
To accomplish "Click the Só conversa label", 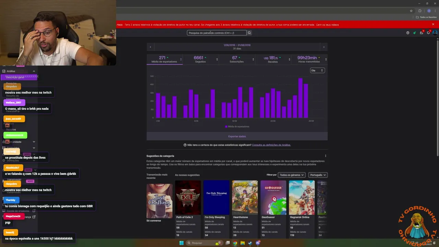I will pyautogui.click(x=154, y=221).
